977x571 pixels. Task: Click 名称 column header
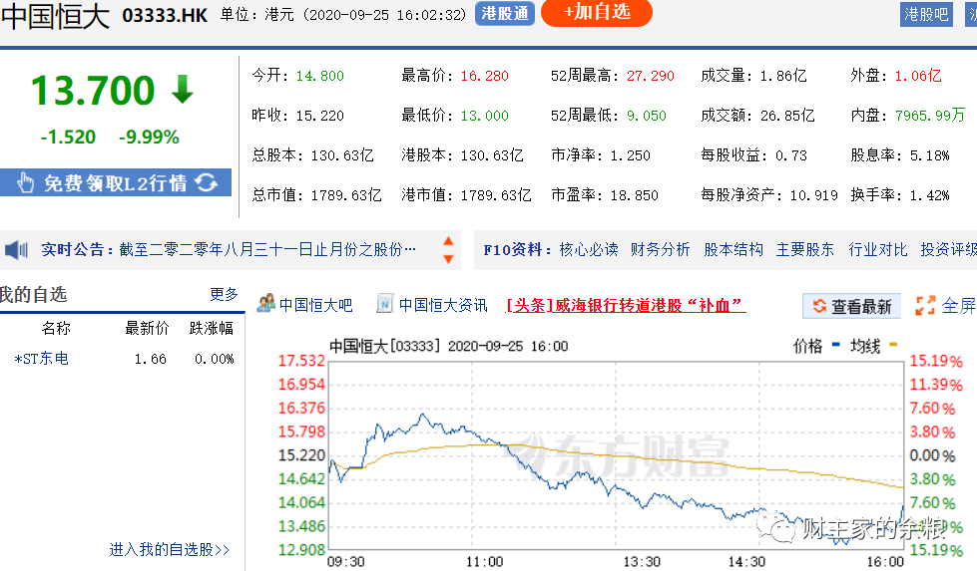click(56, 328)
